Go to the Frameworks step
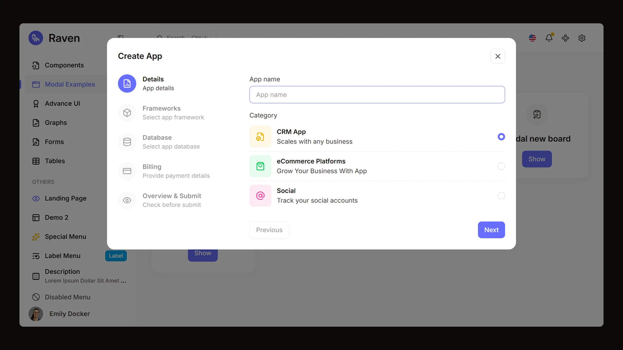 point(161,113)
